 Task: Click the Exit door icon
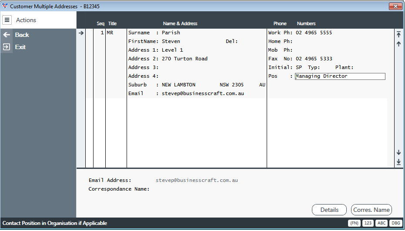[7, 47]
